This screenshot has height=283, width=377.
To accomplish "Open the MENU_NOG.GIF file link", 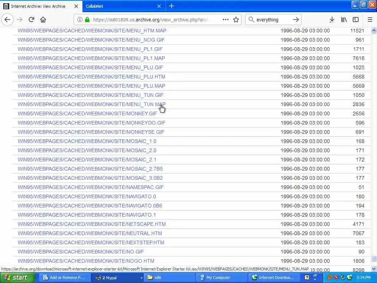I will pos(91,40).
